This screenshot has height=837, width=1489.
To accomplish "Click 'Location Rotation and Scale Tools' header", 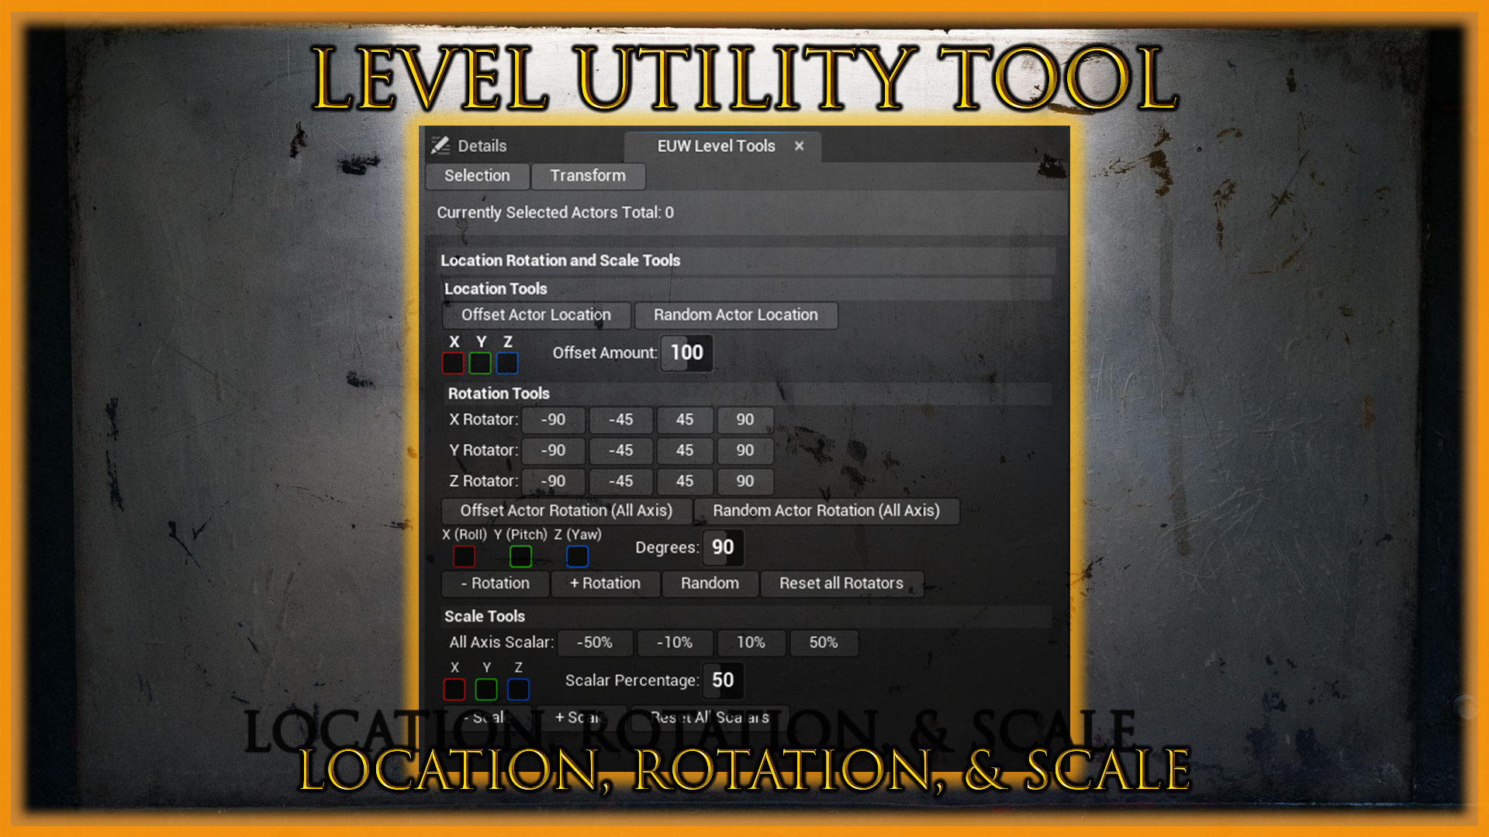I will pos(560,260).
